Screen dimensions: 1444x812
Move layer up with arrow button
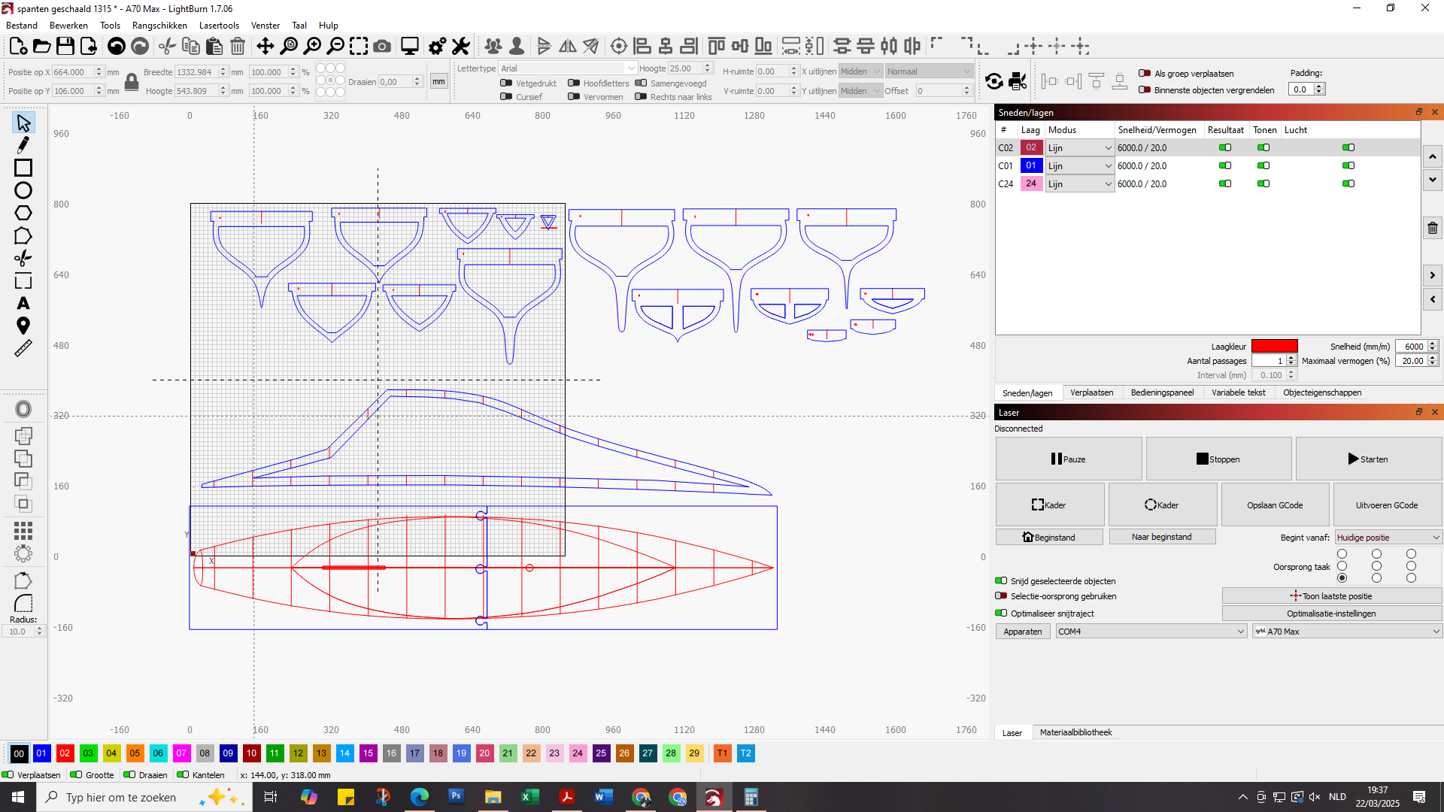pyautogui.click(x=1433, y=156)
